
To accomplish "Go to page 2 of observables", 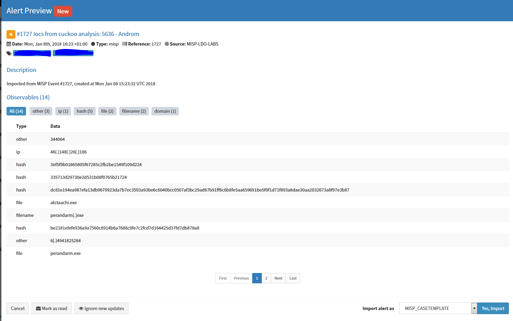I will (266, 278).
